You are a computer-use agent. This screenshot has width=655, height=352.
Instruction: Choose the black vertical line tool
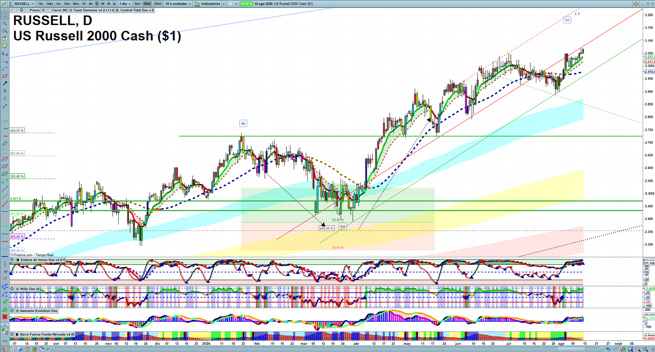(5, 264)
